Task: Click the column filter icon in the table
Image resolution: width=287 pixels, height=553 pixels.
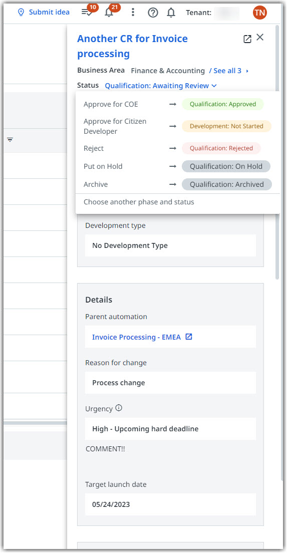Action: 10,140
